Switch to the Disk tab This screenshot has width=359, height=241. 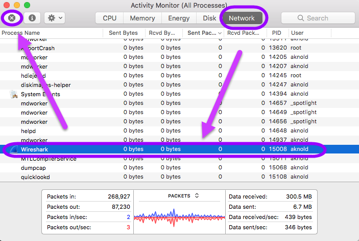point(209,18)
